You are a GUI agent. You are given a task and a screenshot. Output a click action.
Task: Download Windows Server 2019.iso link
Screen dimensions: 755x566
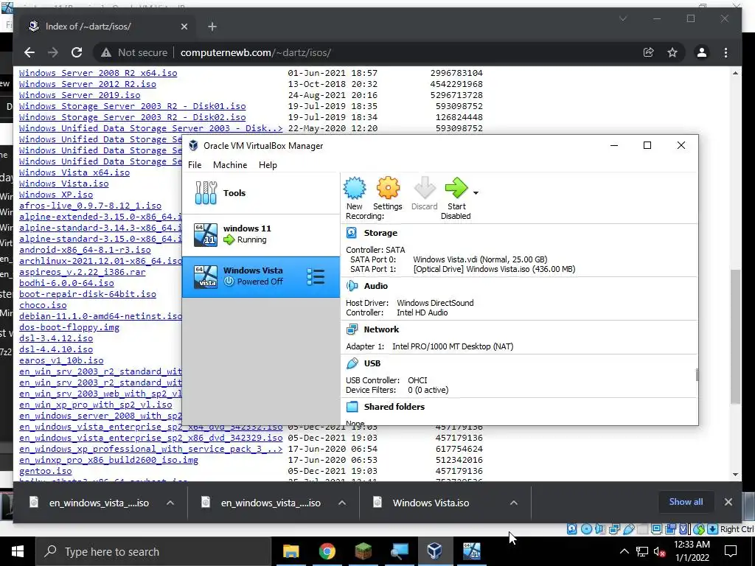click(80, 95)
